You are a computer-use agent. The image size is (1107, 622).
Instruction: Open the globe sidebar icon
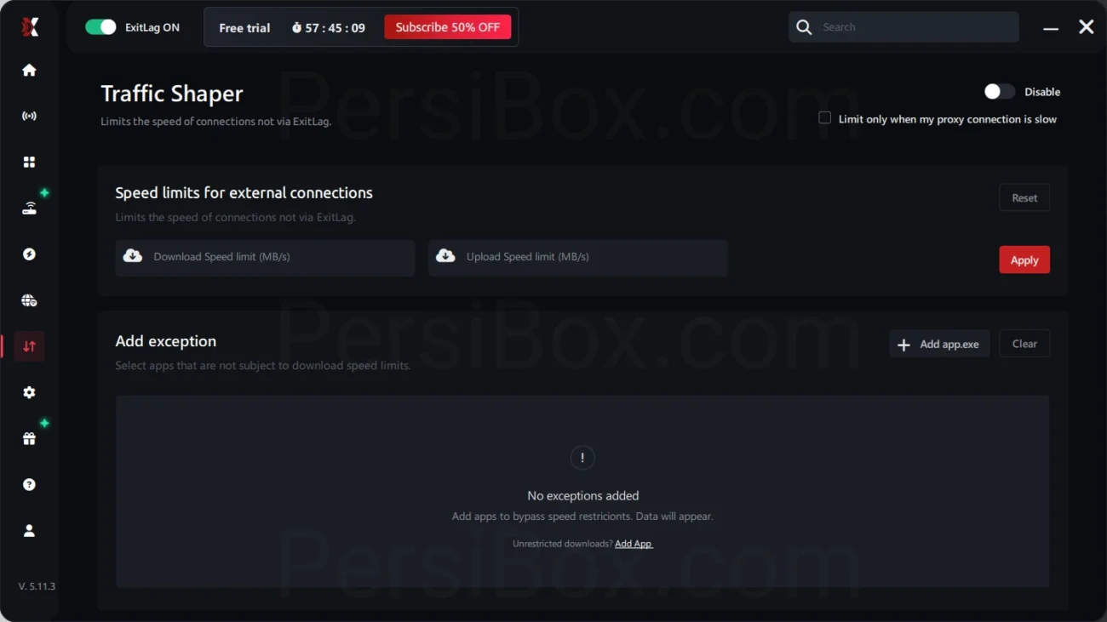tap(29, 300)
